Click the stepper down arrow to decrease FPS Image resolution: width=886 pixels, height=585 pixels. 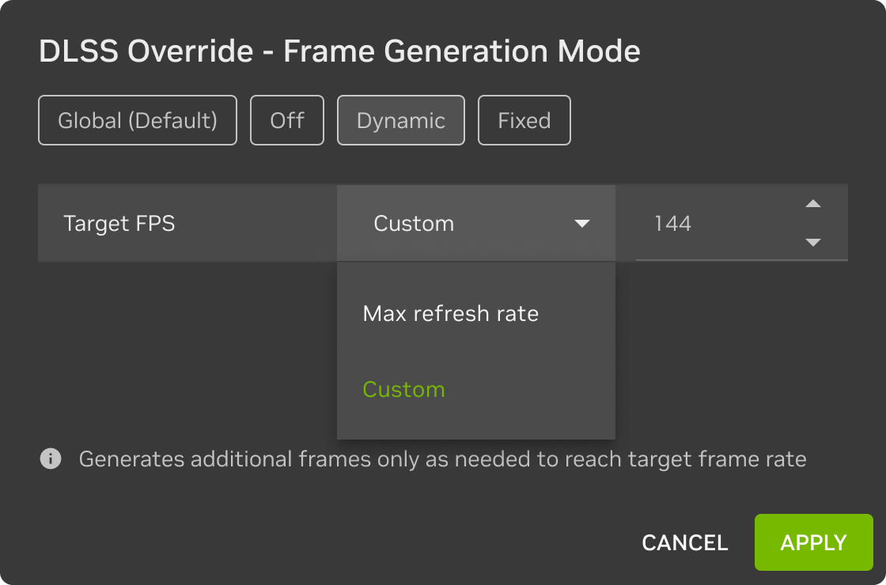click(813, 243)
